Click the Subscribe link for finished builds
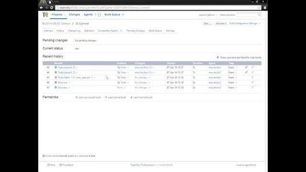 click(x=51, y=156)
